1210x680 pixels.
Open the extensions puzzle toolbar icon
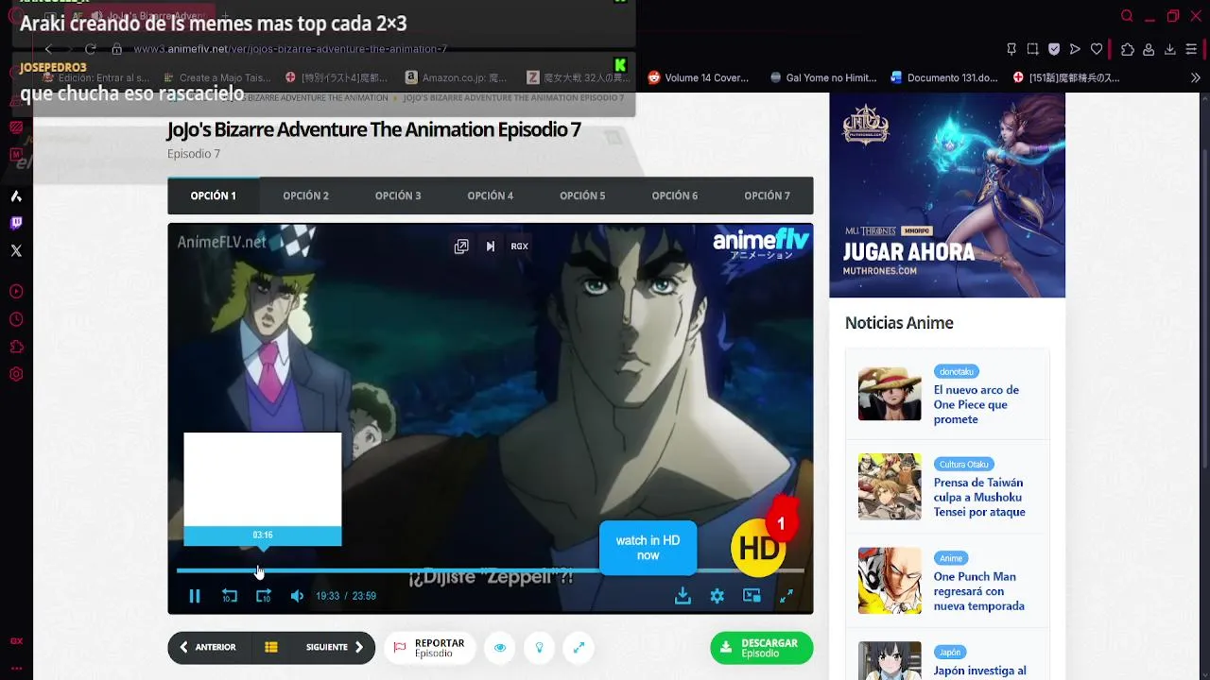1128,49
